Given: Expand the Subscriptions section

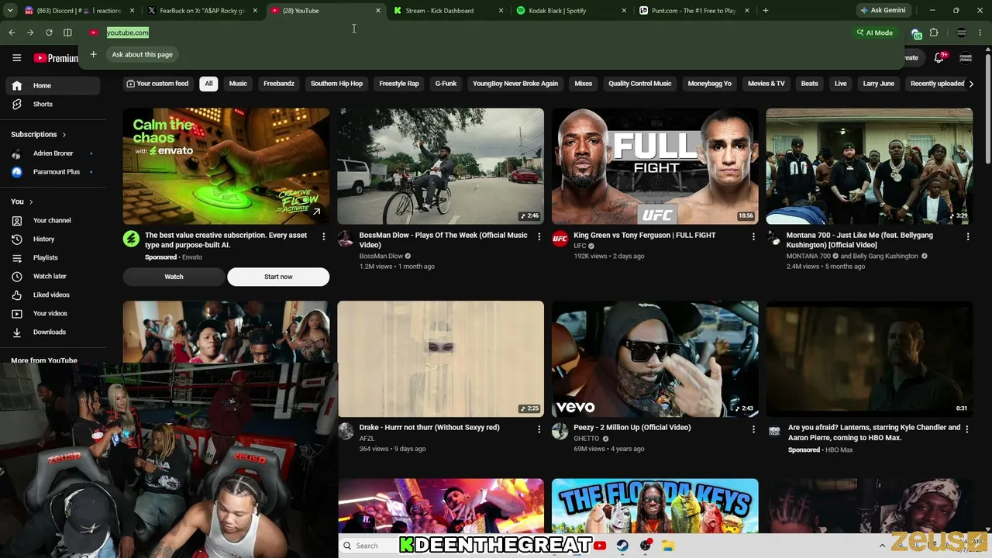Looking at the screenshot, I should click(38, 134).
